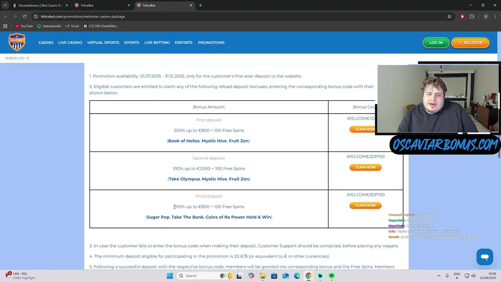501x282 pixels.
Task: Open the CASINO menu
Action: [46, 42]
